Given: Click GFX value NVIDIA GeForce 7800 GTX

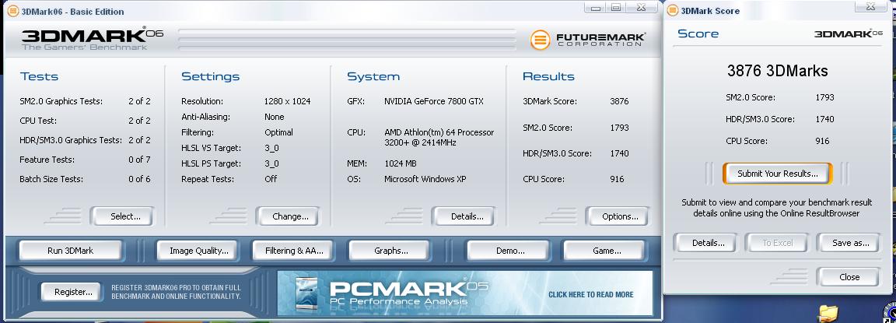Looking at the screenshot, I should [x=434, y=101].
